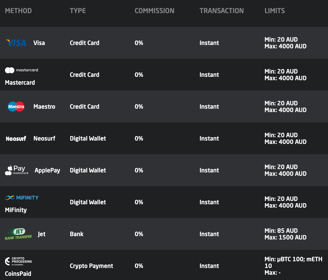Viewport: 328px width, 280px height.
Task: Click the Crypto Payment type text
Action: (92, 266)
